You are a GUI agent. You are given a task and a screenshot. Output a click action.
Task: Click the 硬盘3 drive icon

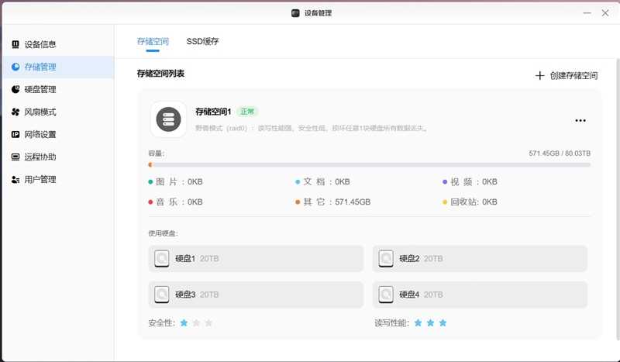162,295
